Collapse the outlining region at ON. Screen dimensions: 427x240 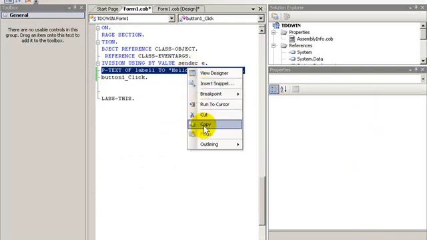[98, 28]
